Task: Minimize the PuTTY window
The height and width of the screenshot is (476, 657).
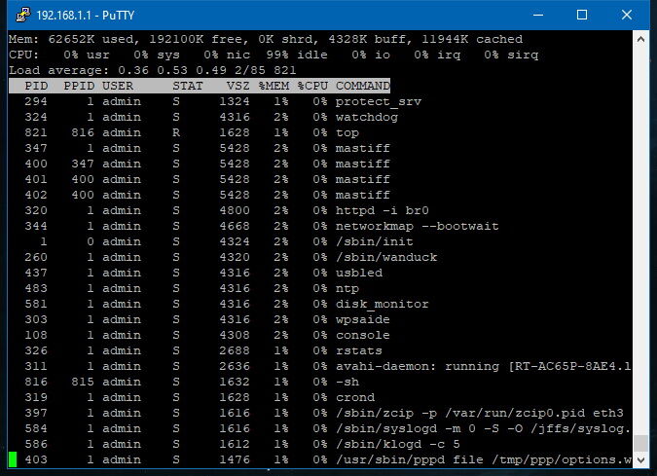Action: [x=538, y=15]
